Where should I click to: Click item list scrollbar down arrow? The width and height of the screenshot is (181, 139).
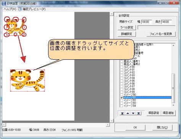[x=173, y=105]
